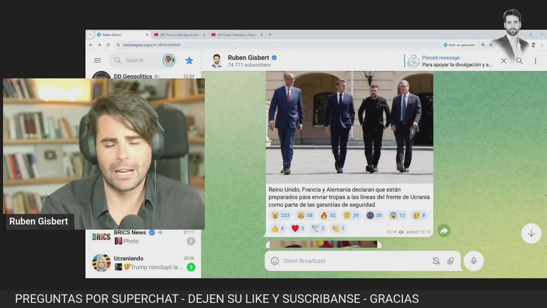Image resolution: width=547 pixels, height=308 pixels.
Task: Open the story avatar beside Search
Action: [169, 60]
